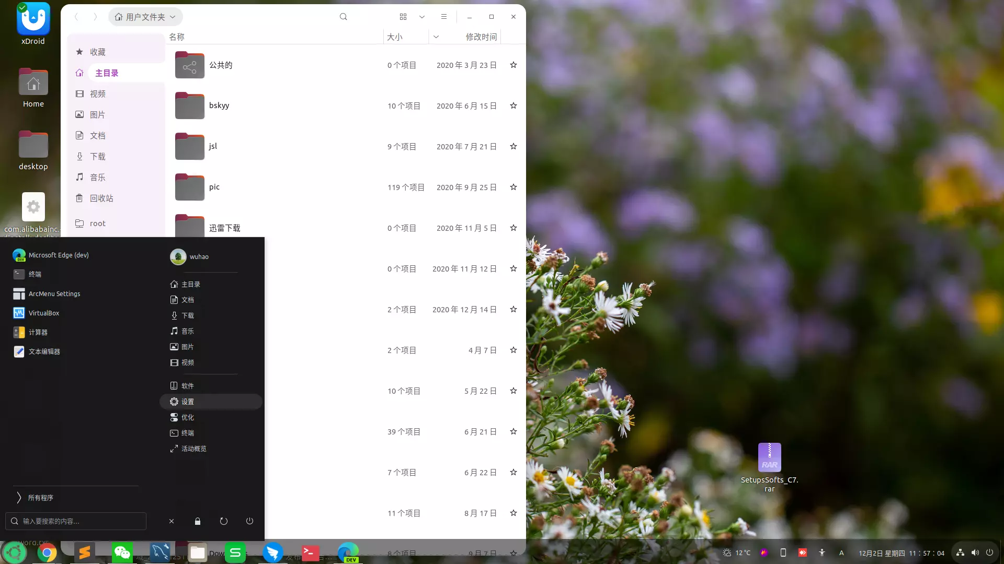Open 设置 in the ArcMenu

click(211, 402)
